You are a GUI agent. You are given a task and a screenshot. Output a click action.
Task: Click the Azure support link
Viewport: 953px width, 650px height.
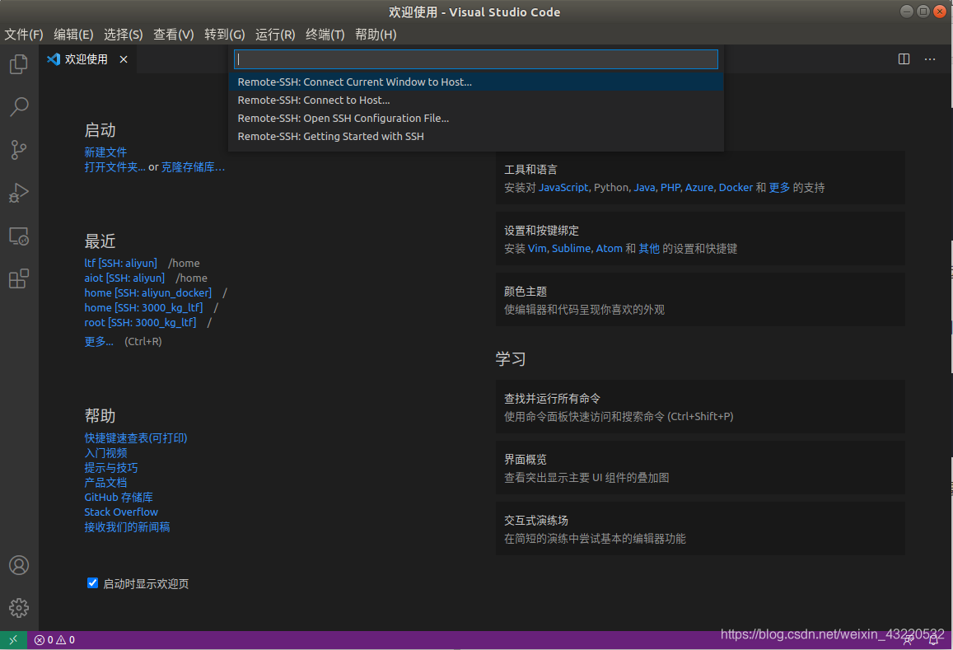(699, 188)
